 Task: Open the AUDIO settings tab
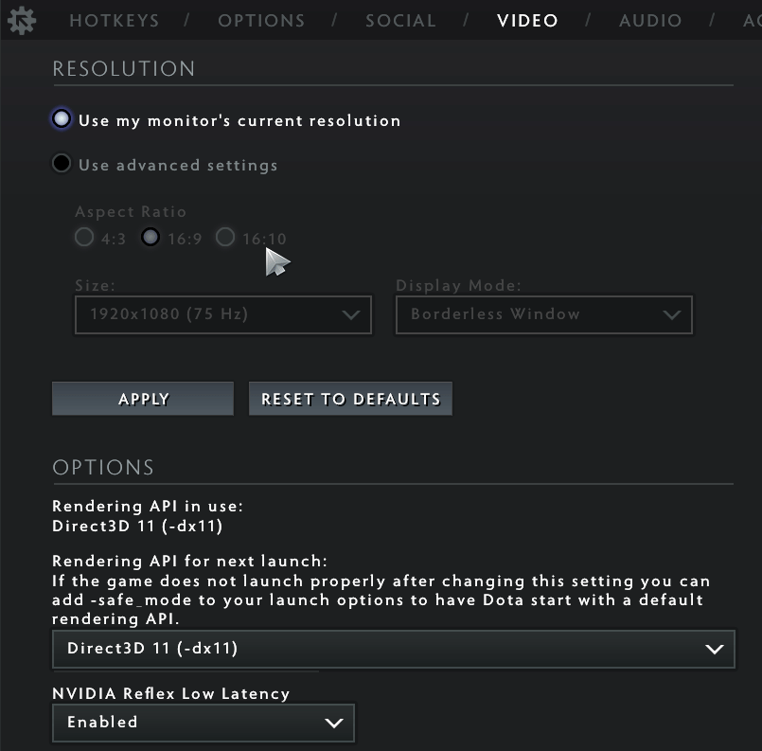pyautogui.click(x=650, y=20)
